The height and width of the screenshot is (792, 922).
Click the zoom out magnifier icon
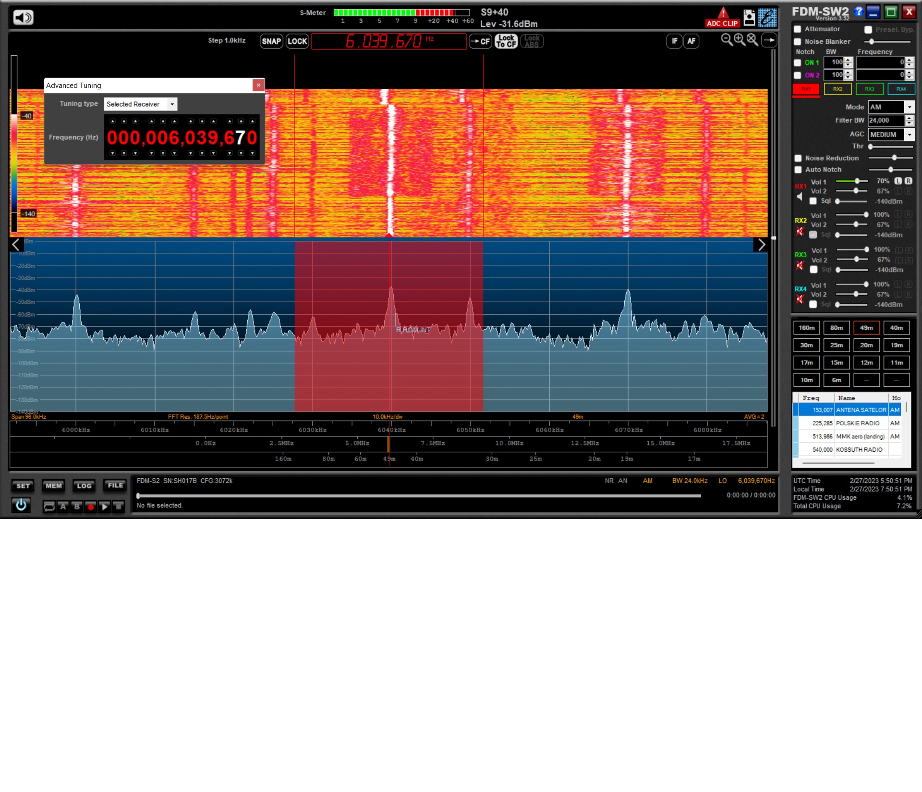click(x=727, y=40)
